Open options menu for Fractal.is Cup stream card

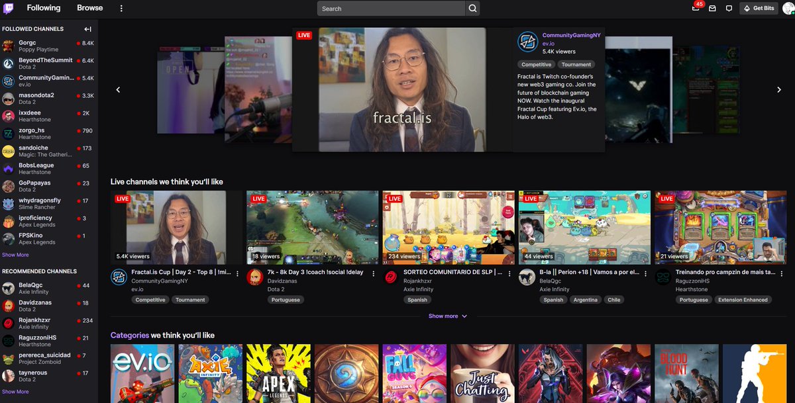pyautogui.click(x=237, y=273)
